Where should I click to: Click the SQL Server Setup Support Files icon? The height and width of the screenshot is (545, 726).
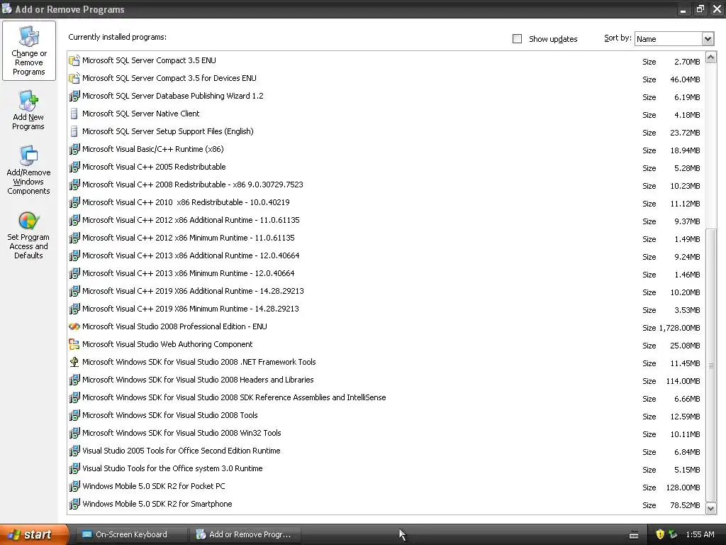[x=74, y=131]
